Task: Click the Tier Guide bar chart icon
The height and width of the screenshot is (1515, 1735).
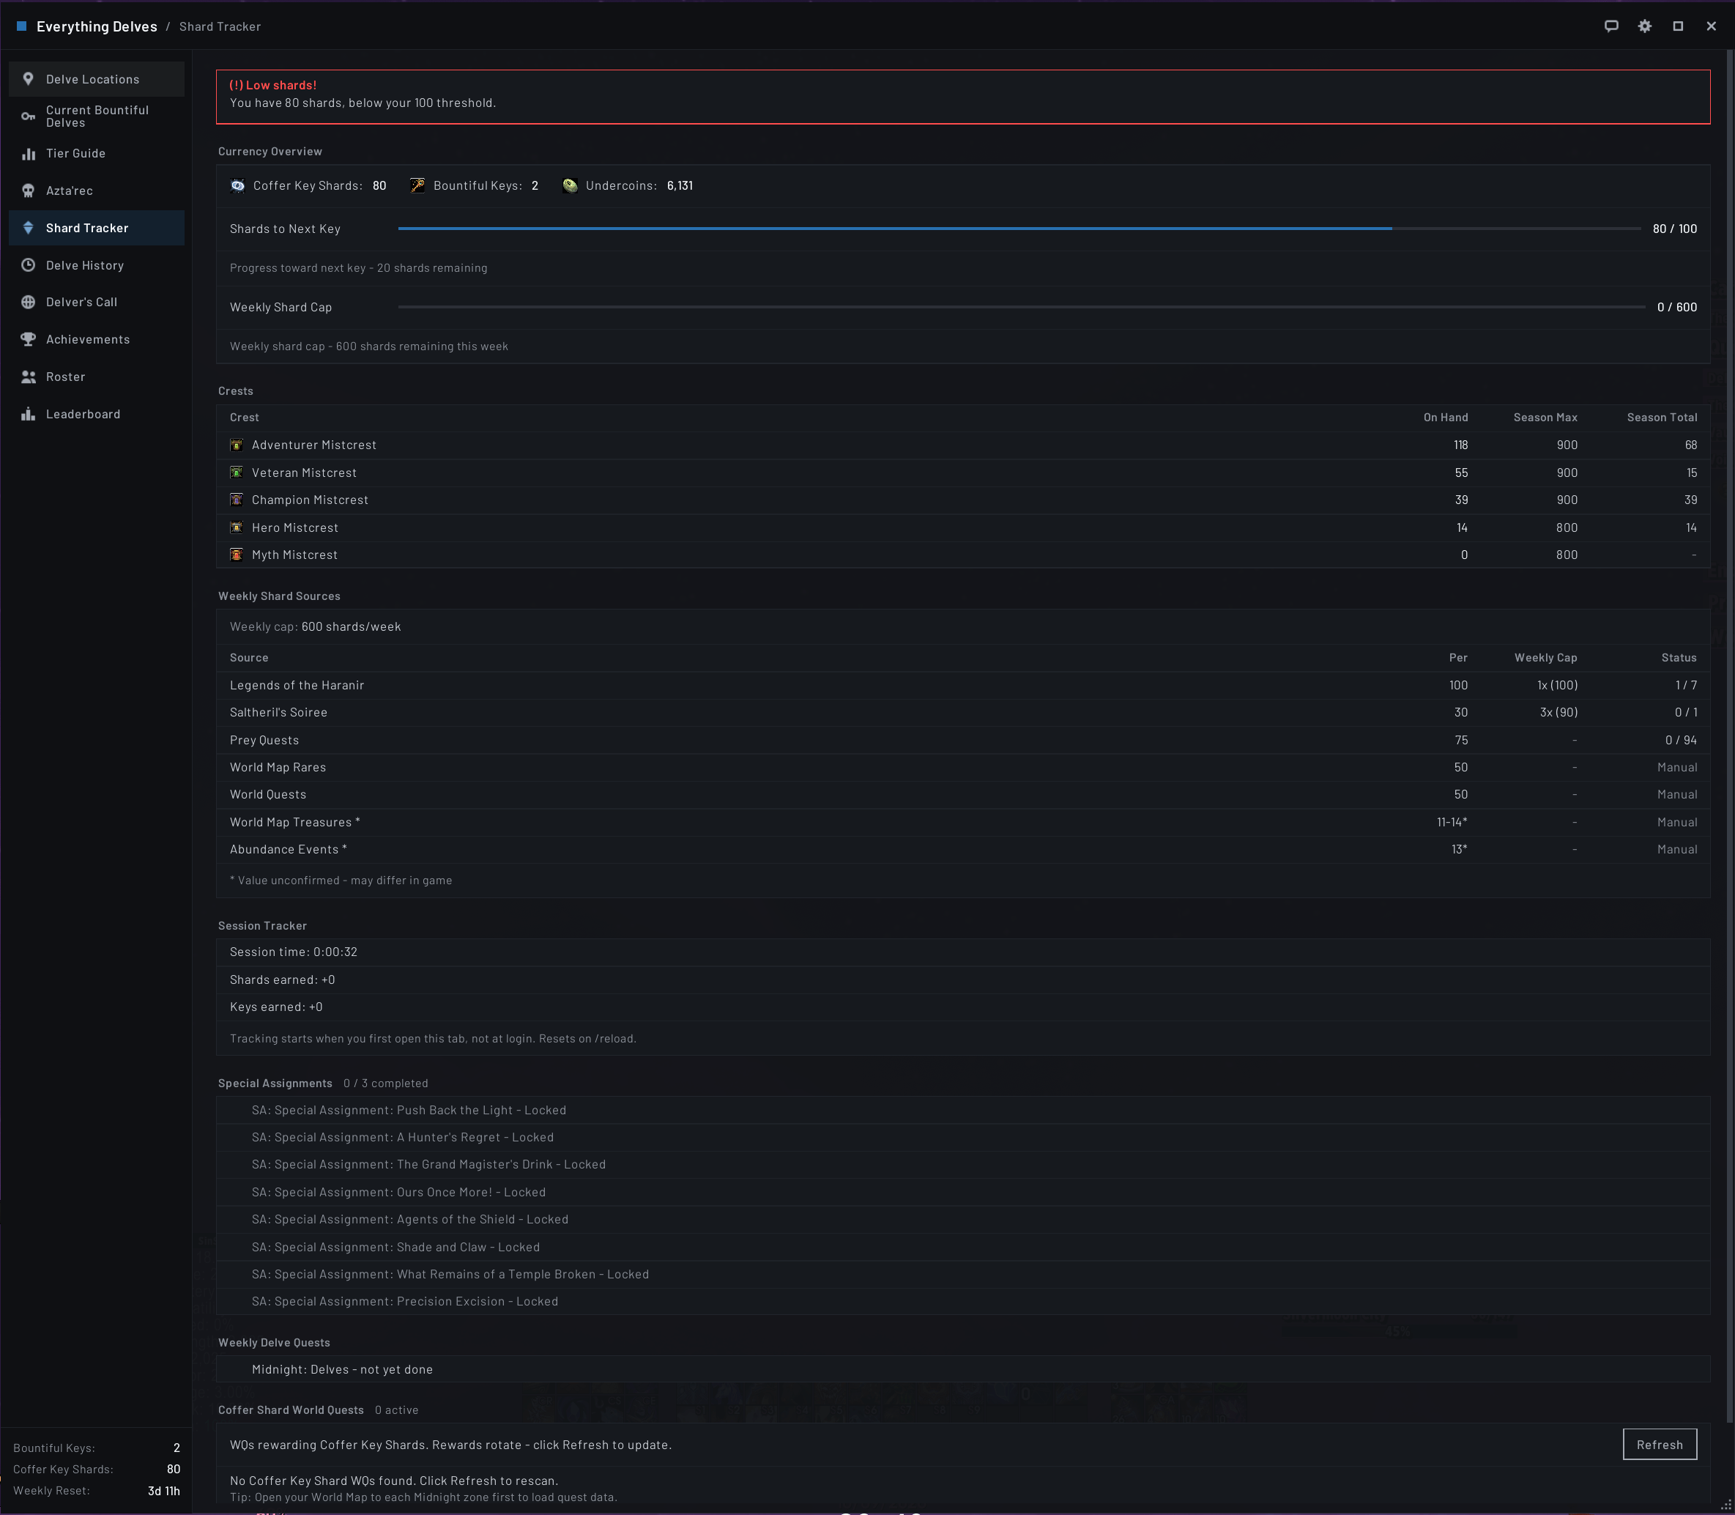Action: pos(28,154)
